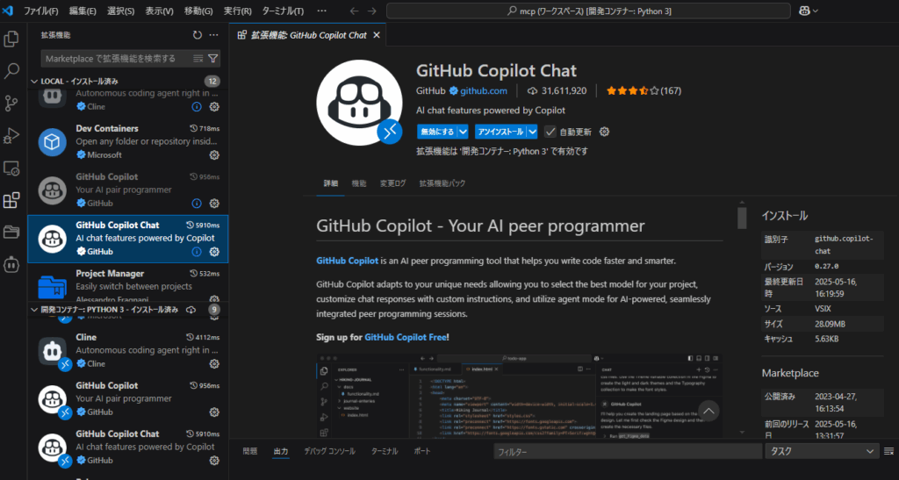
Task: Go forward with navigation arrow
Action: pyautogui.click(x=372, y=11)
